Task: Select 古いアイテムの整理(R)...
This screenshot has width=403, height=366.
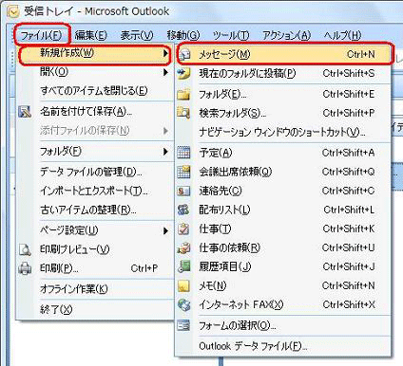Action: click(x=95, y=210)
